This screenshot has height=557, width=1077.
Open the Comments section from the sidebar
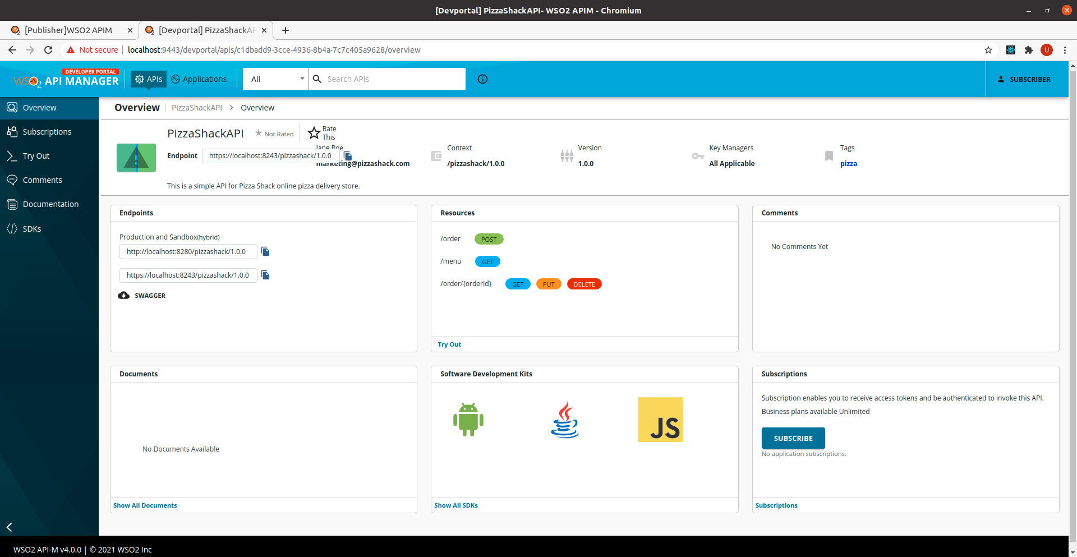42,179
